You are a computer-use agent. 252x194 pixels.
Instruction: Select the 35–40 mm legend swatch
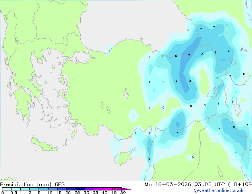point(98,189)
